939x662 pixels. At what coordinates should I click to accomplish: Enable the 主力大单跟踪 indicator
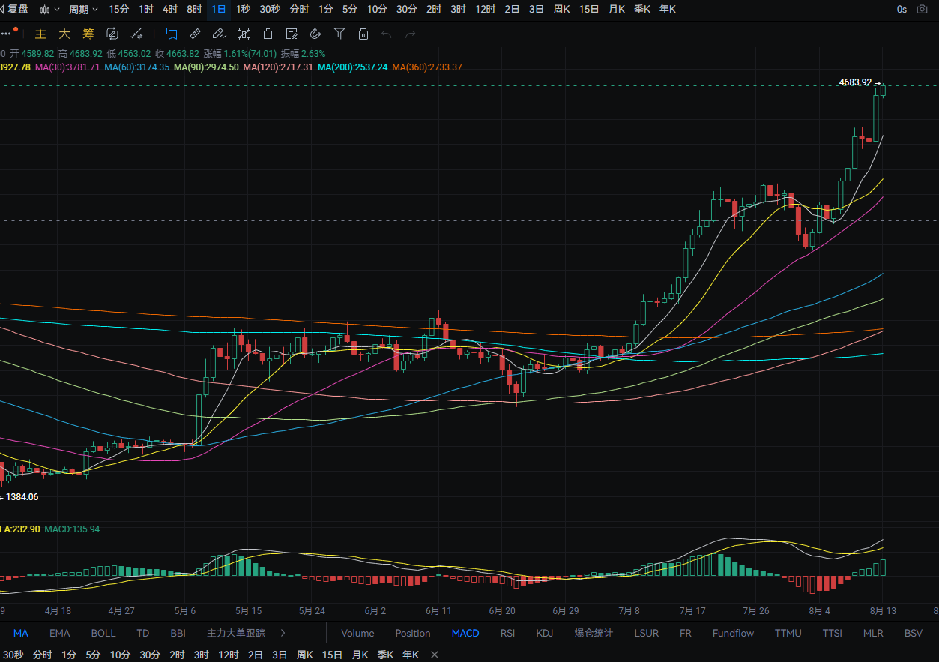pos(236,633)
